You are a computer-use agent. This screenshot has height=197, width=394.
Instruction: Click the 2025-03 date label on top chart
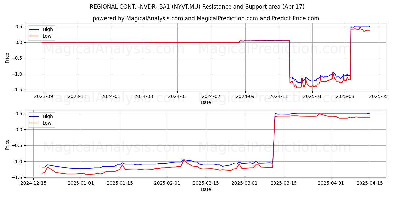click(345, 96)
